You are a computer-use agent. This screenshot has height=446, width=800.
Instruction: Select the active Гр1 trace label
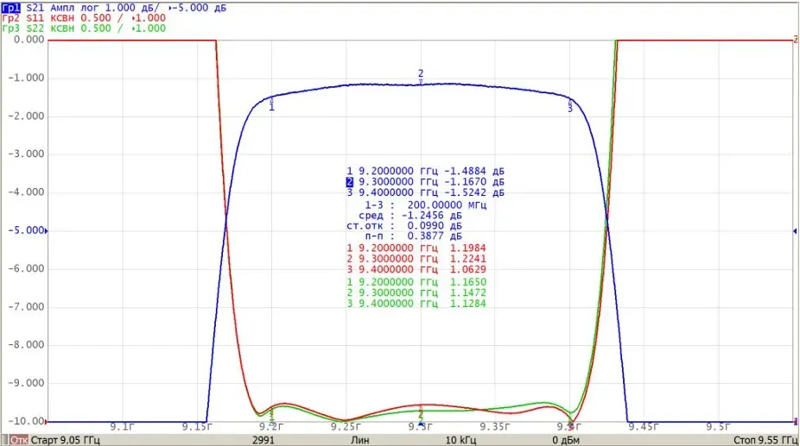tap(11, 8)
